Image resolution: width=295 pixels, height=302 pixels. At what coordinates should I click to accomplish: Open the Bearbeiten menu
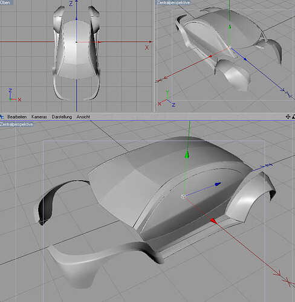click(17, 117)
